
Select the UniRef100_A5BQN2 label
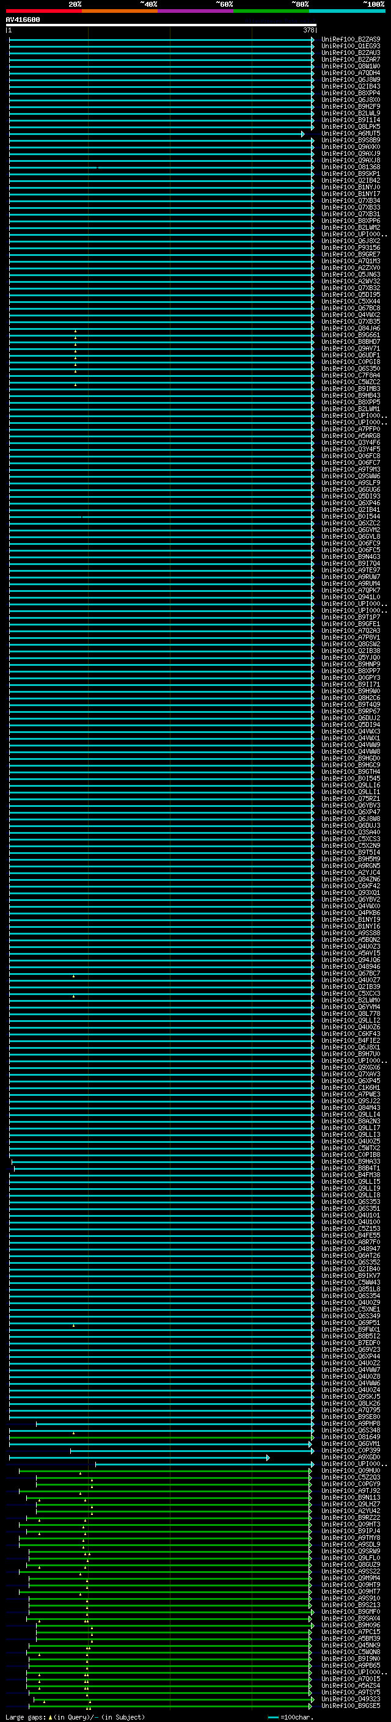351,939
